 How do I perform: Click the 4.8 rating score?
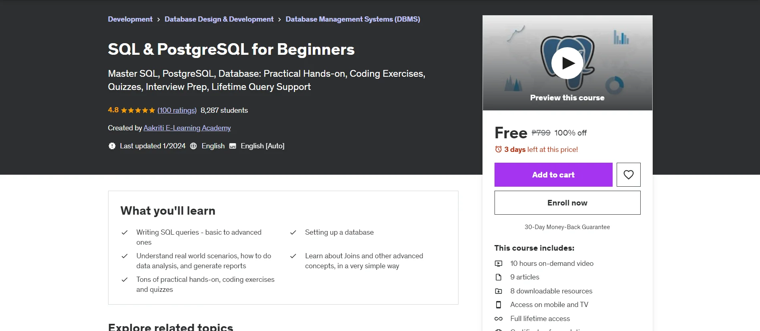click(113, 110)
